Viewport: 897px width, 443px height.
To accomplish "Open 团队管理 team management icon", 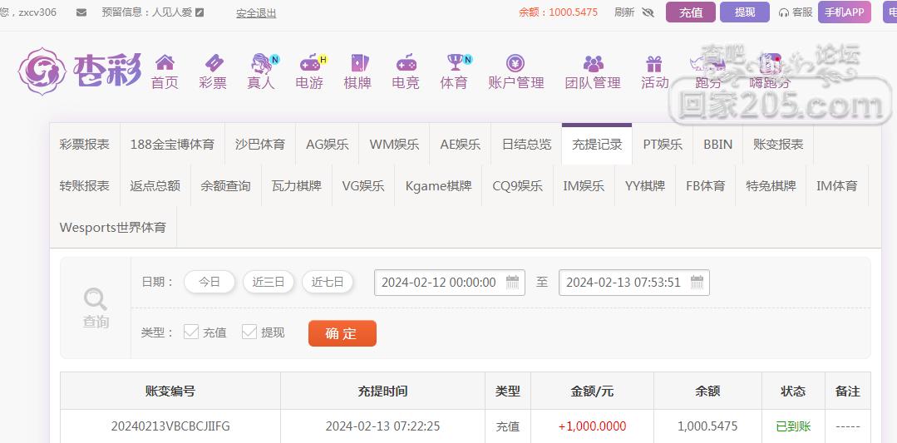I will [x=594, y=63].
